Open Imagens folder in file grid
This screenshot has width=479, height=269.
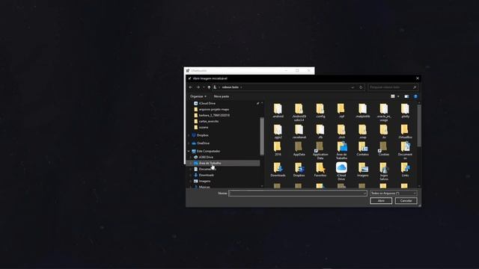tap(362, 170)
